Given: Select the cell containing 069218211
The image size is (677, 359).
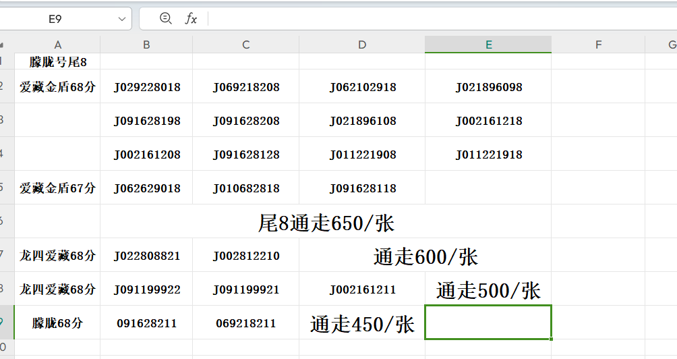Looking at the screenshot, I should click(245, 323).
